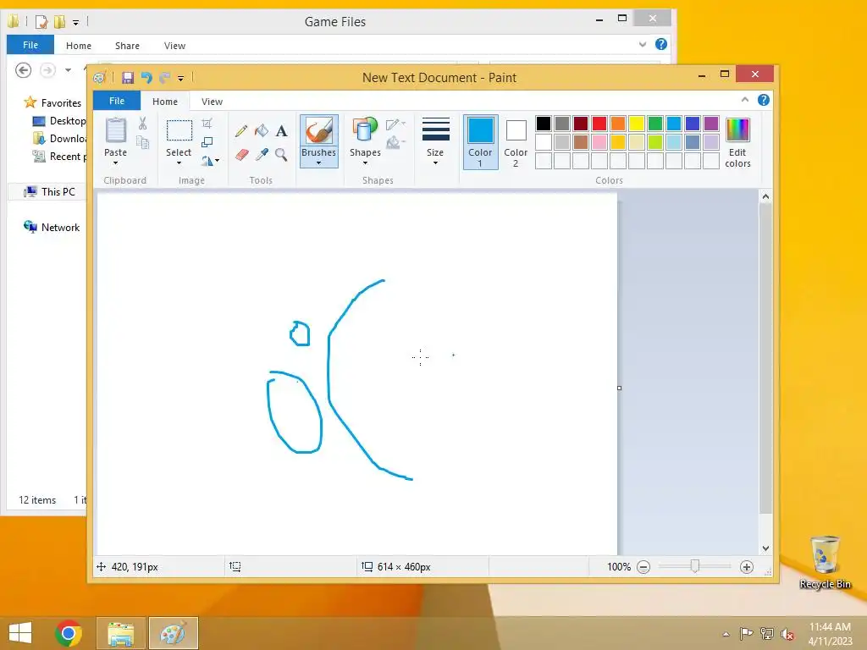The image size is (867, 650).
Task: Click the zoom out minus button
Action: point(643,566)
